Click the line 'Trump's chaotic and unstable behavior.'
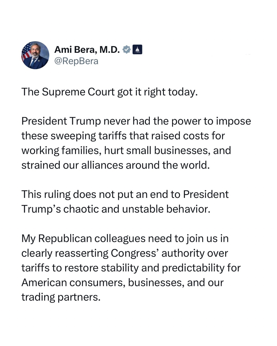Viewport: 277px width, 346px height. pyautogui.click(x=116, y=209)
